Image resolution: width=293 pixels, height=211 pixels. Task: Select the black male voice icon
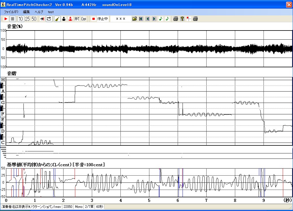(64, 19)
